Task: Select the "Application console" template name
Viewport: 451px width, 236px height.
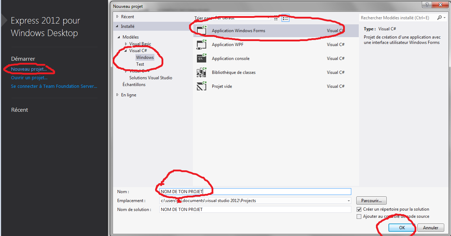Action: tap(231, 59)
